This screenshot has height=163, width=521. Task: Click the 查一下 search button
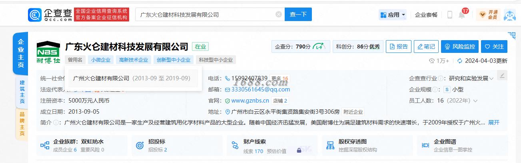[298, 14]
